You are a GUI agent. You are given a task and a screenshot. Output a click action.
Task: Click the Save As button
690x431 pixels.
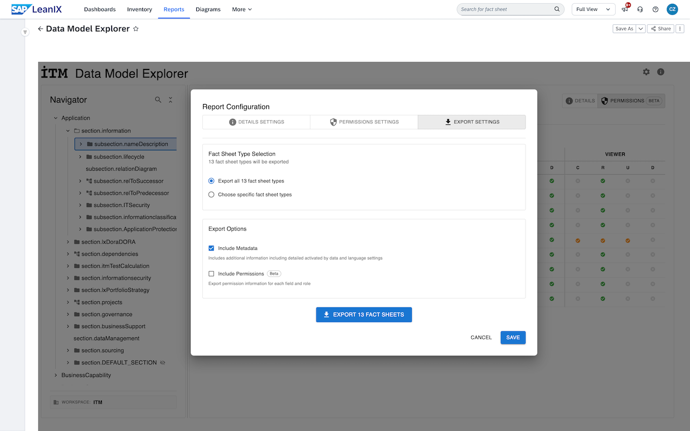coord(625,29)
